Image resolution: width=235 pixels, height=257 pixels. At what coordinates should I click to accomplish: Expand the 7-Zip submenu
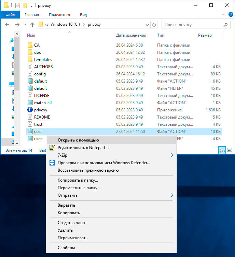(x=111, y=155)
